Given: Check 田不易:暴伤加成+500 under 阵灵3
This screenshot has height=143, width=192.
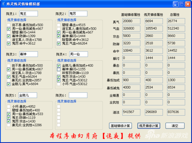Looking at the screenshot, I should [x=9, y=65].
